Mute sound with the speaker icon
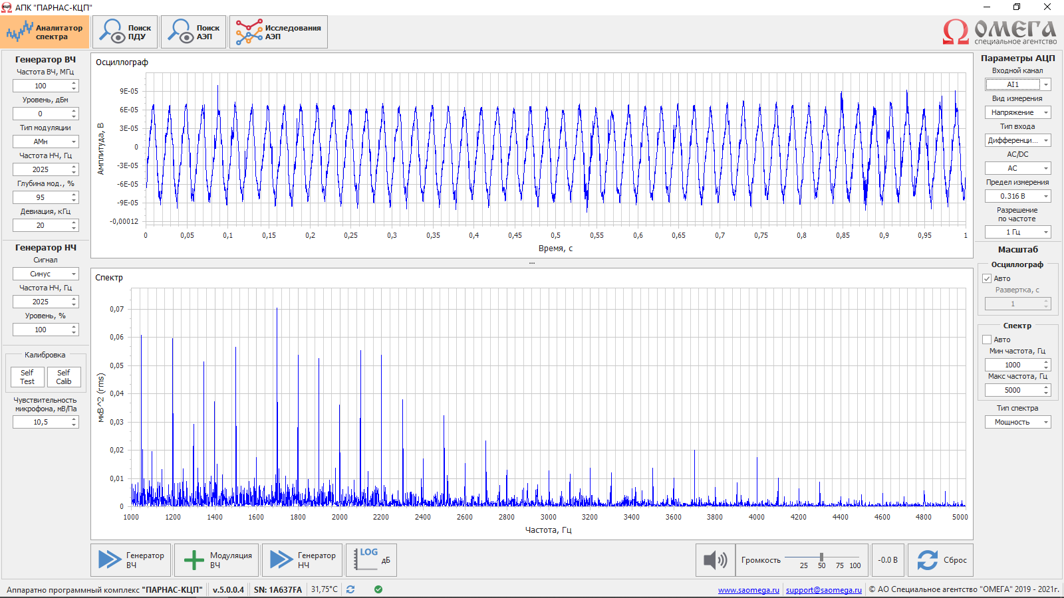The height and width of the screenshot is (598, 1064). tap(716, 560)
